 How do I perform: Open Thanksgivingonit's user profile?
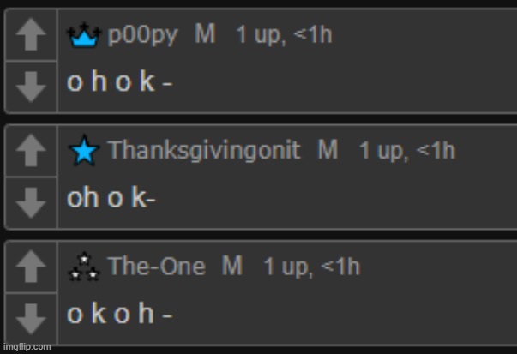pos(204,150)
